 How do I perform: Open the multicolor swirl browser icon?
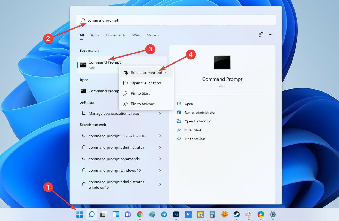260,214
